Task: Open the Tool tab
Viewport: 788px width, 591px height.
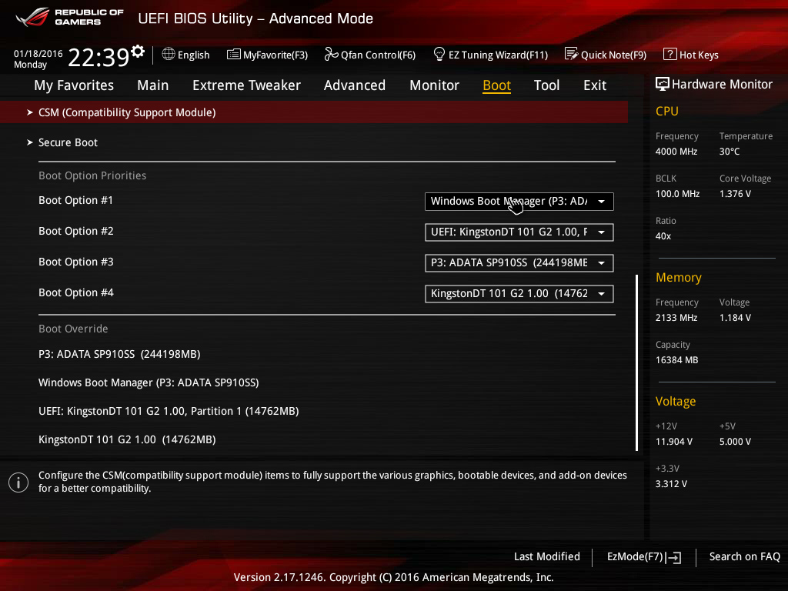Action: click(x=546, y=85)
